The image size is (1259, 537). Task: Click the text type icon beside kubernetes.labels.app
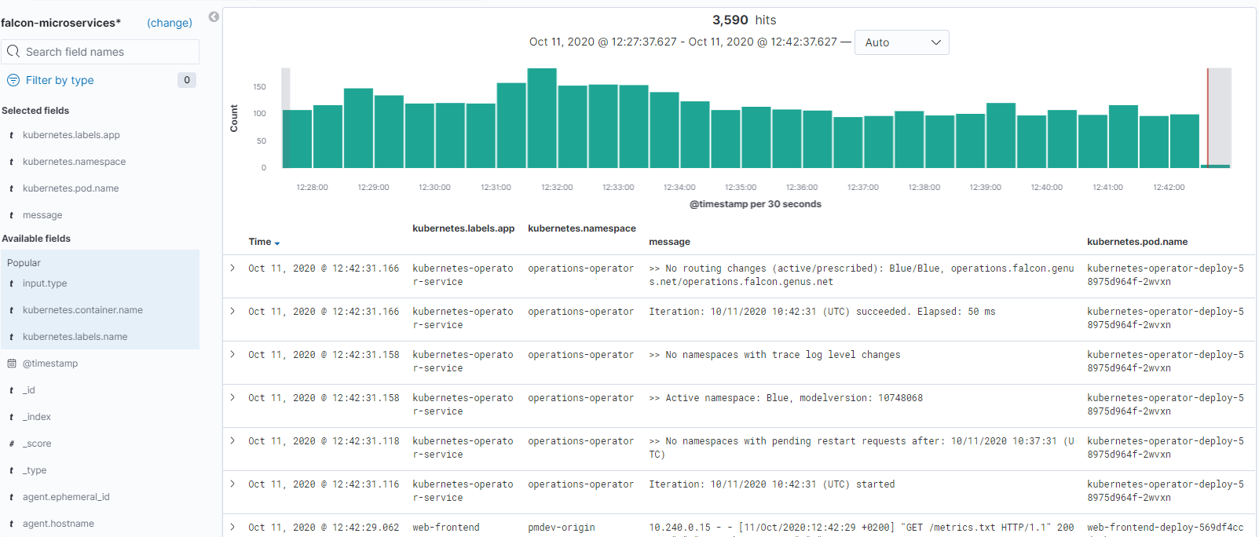point(12,135)
